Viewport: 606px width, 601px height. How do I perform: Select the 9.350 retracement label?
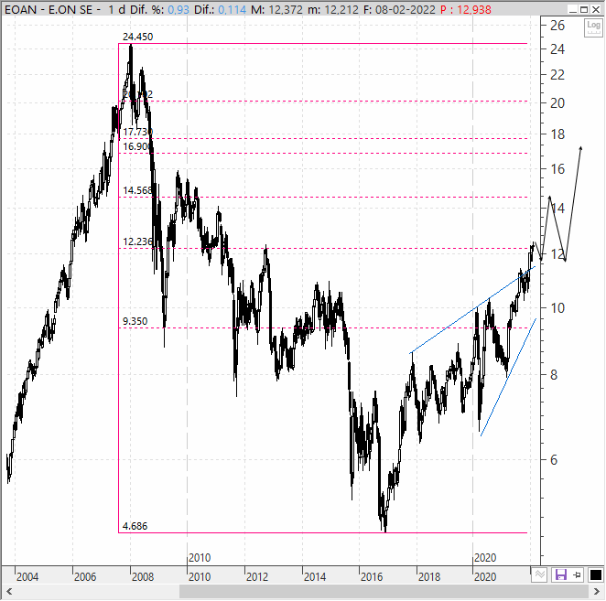click(135, 321)
